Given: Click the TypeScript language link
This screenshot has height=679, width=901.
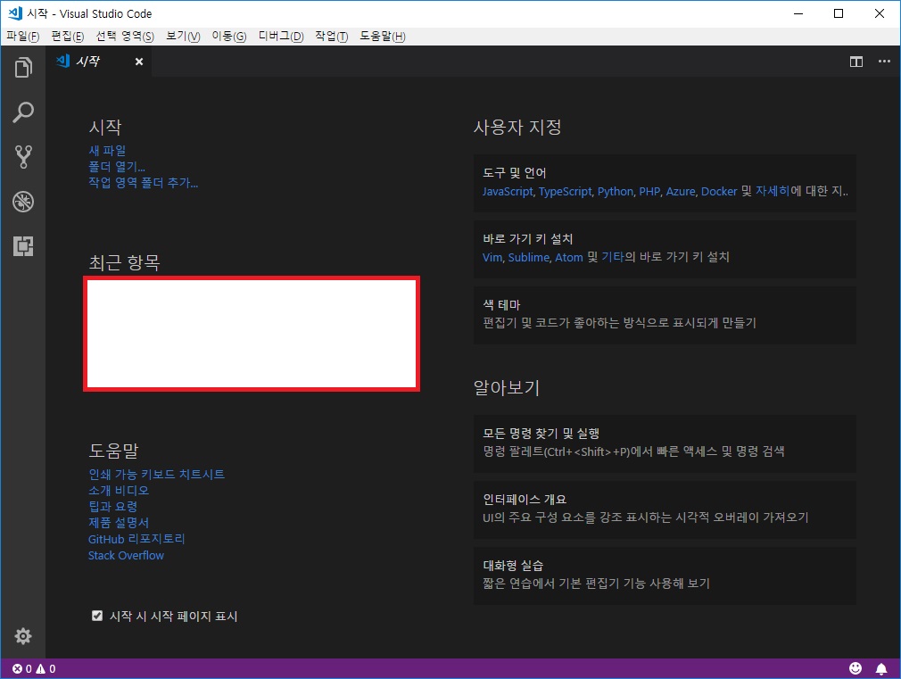Looking at the screenshot, I should pos(566,192).
